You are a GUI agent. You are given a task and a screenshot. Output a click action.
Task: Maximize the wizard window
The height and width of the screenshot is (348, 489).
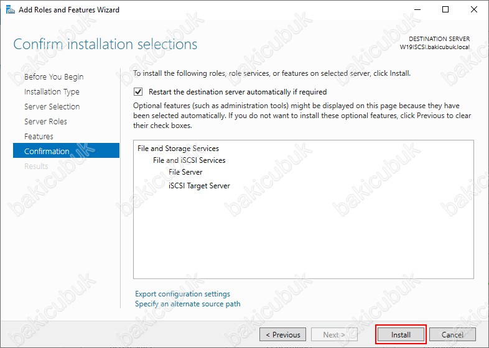coord(445,10)
